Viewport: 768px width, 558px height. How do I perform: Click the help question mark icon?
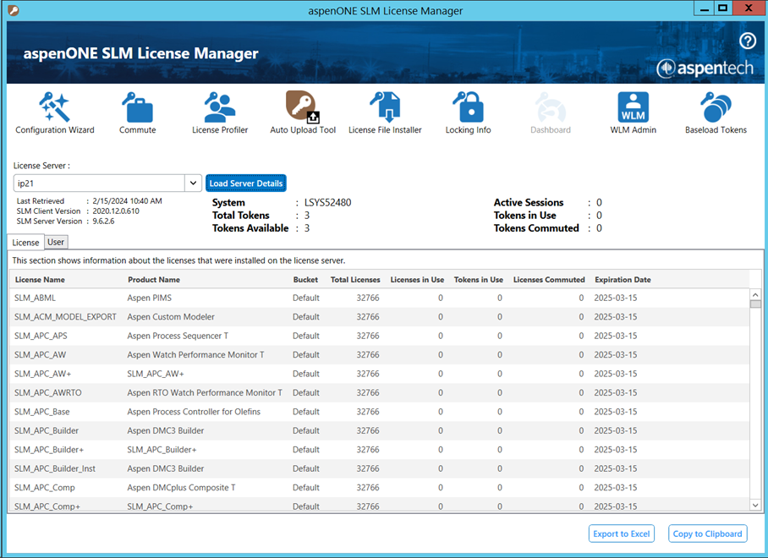click(x=747, y=41)
